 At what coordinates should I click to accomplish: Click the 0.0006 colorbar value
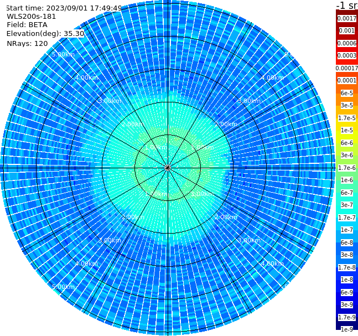coord(347,43)
